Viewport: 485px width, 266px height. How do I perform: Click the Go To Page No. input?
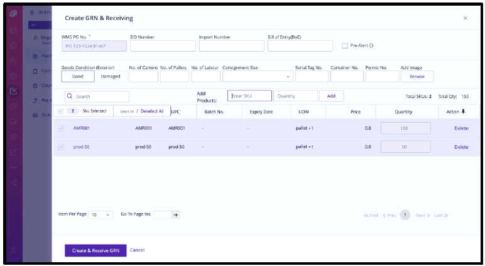162,214
